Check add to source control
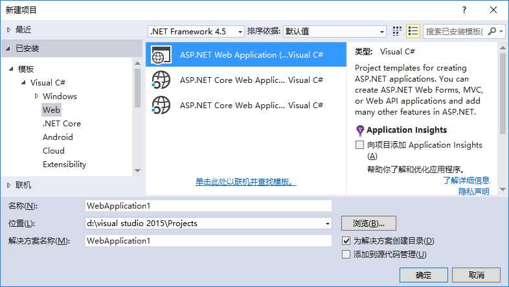 (x=346, y=255)
